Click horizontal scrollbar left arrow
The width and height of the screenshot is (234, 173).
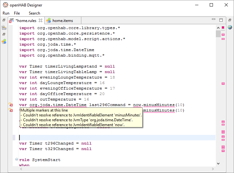tap(21, 169)
